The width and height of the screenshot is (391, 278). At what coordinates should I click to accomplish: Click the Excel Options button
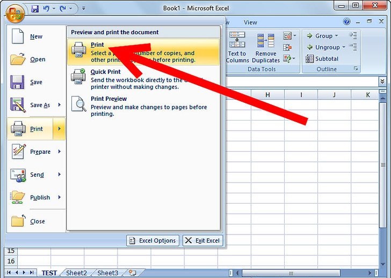(x=153, y=241)
